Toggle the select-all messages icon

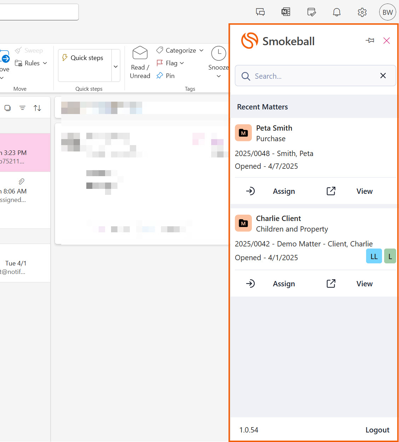7,108
